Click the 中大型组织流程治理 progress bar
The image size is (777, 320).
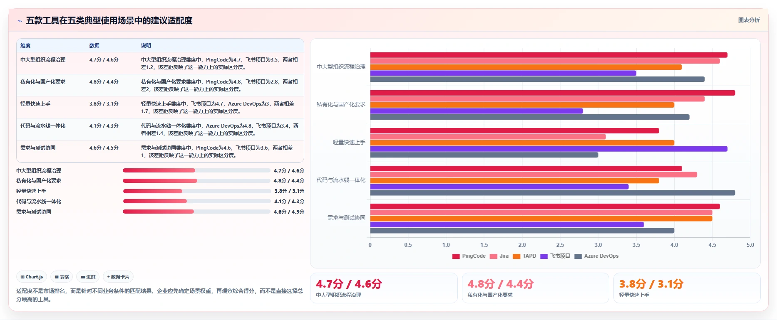(x=196, y=170)
